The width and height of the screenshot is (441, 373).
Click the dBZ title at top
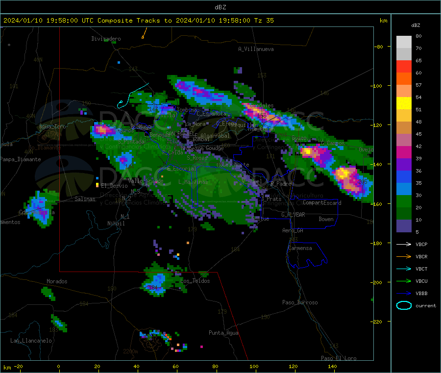pos(220,7)
